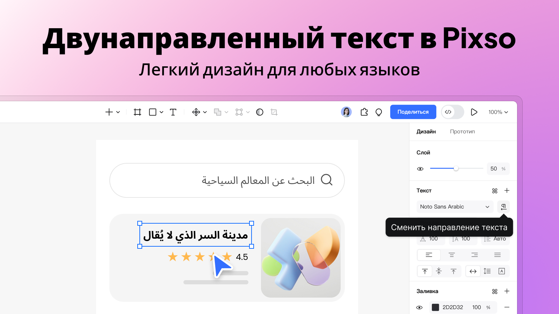The image size is (559, 314).
Task: Select the Text tool
Action: pos(173,112)
